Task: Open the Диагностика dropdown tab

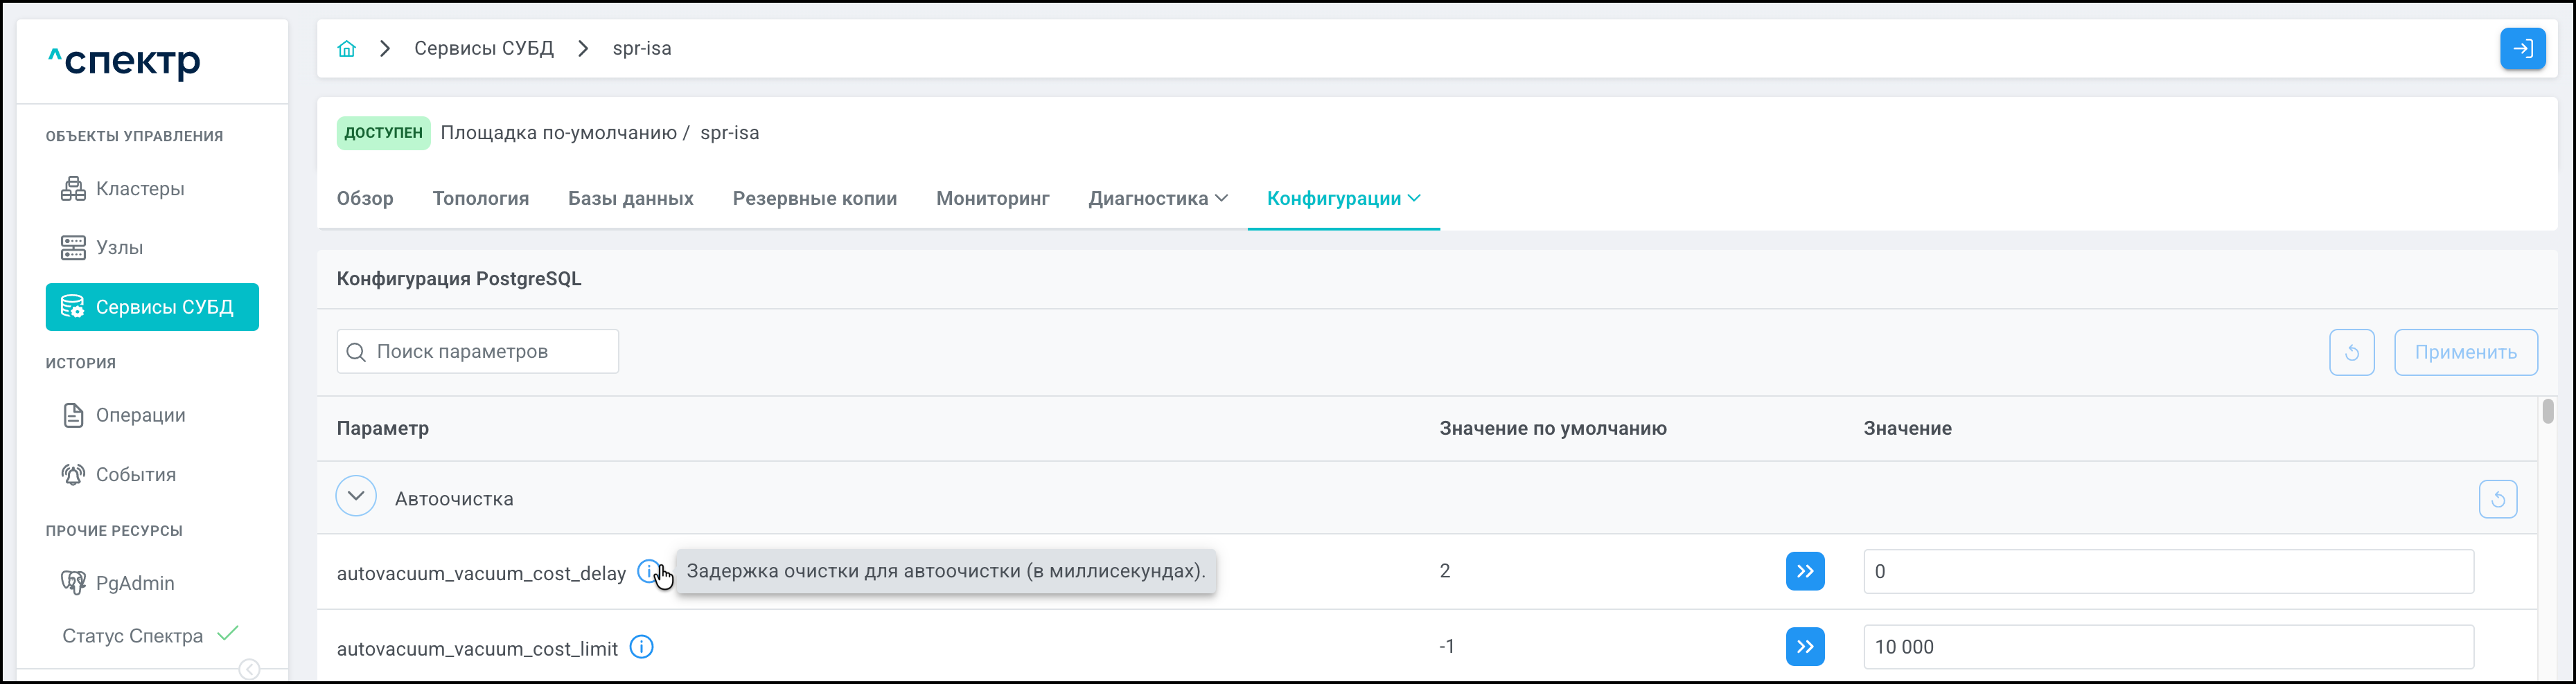Action: [x=1157, y=199]
